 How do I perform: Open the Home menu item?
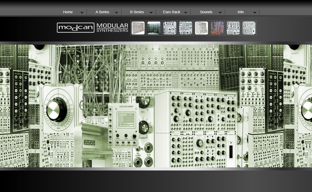coord(68,12)
